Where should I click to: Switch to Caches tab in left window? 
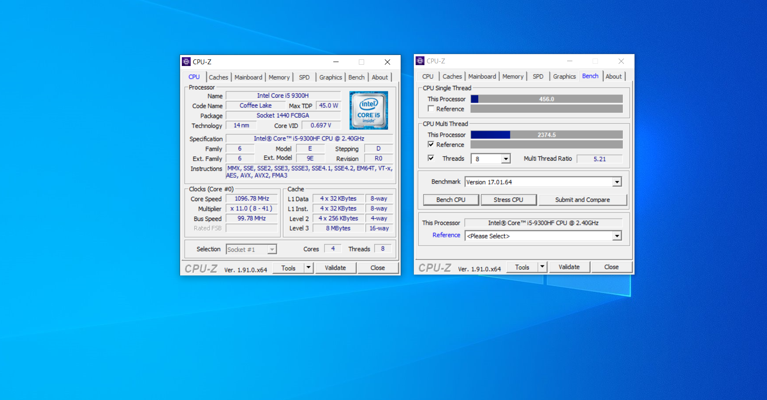point(218,77)
